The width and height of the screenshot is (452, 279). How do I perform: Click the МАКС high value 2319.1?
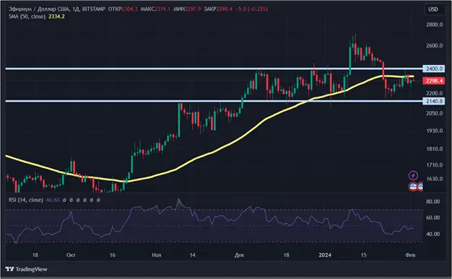(162, 9)
